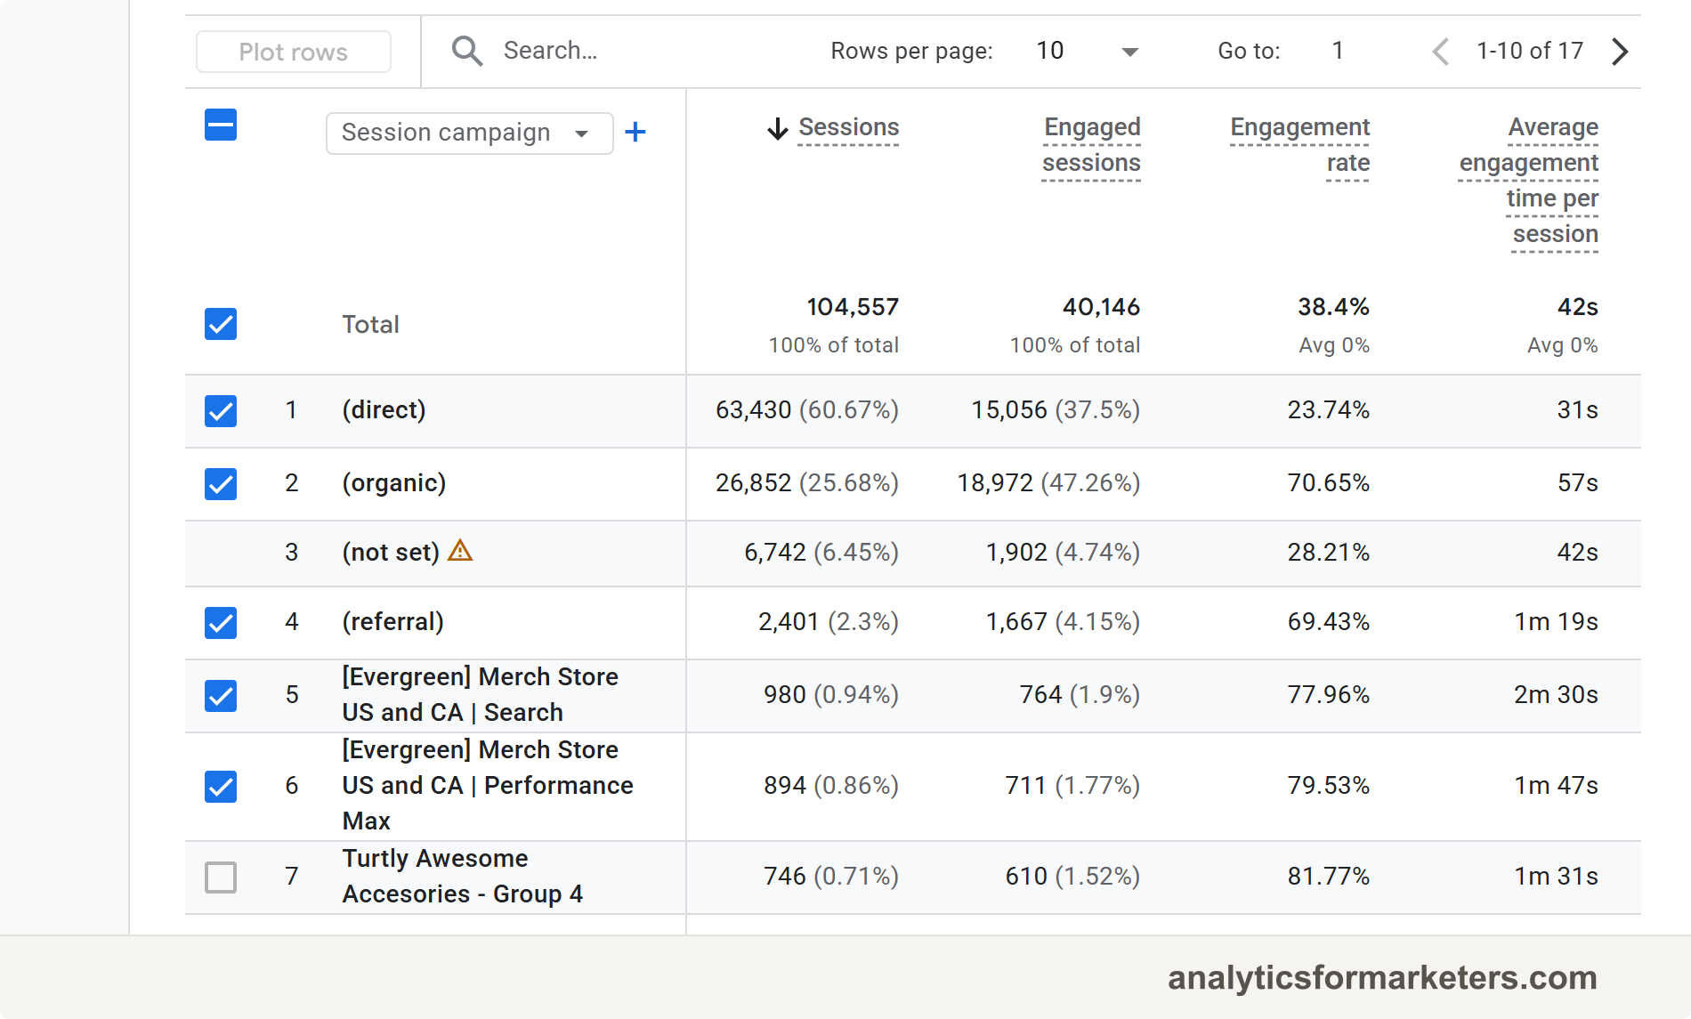Click the 2m 30s engagement time value
Screen dimensions: 1691x1019
pyautogui.click(x=1556, y=695)
